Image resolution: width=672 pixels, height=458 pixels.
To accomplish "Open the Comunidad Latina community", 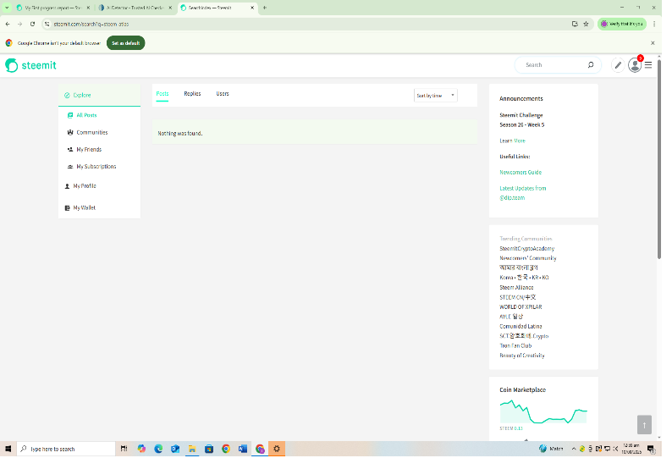I will click(521, 326).
